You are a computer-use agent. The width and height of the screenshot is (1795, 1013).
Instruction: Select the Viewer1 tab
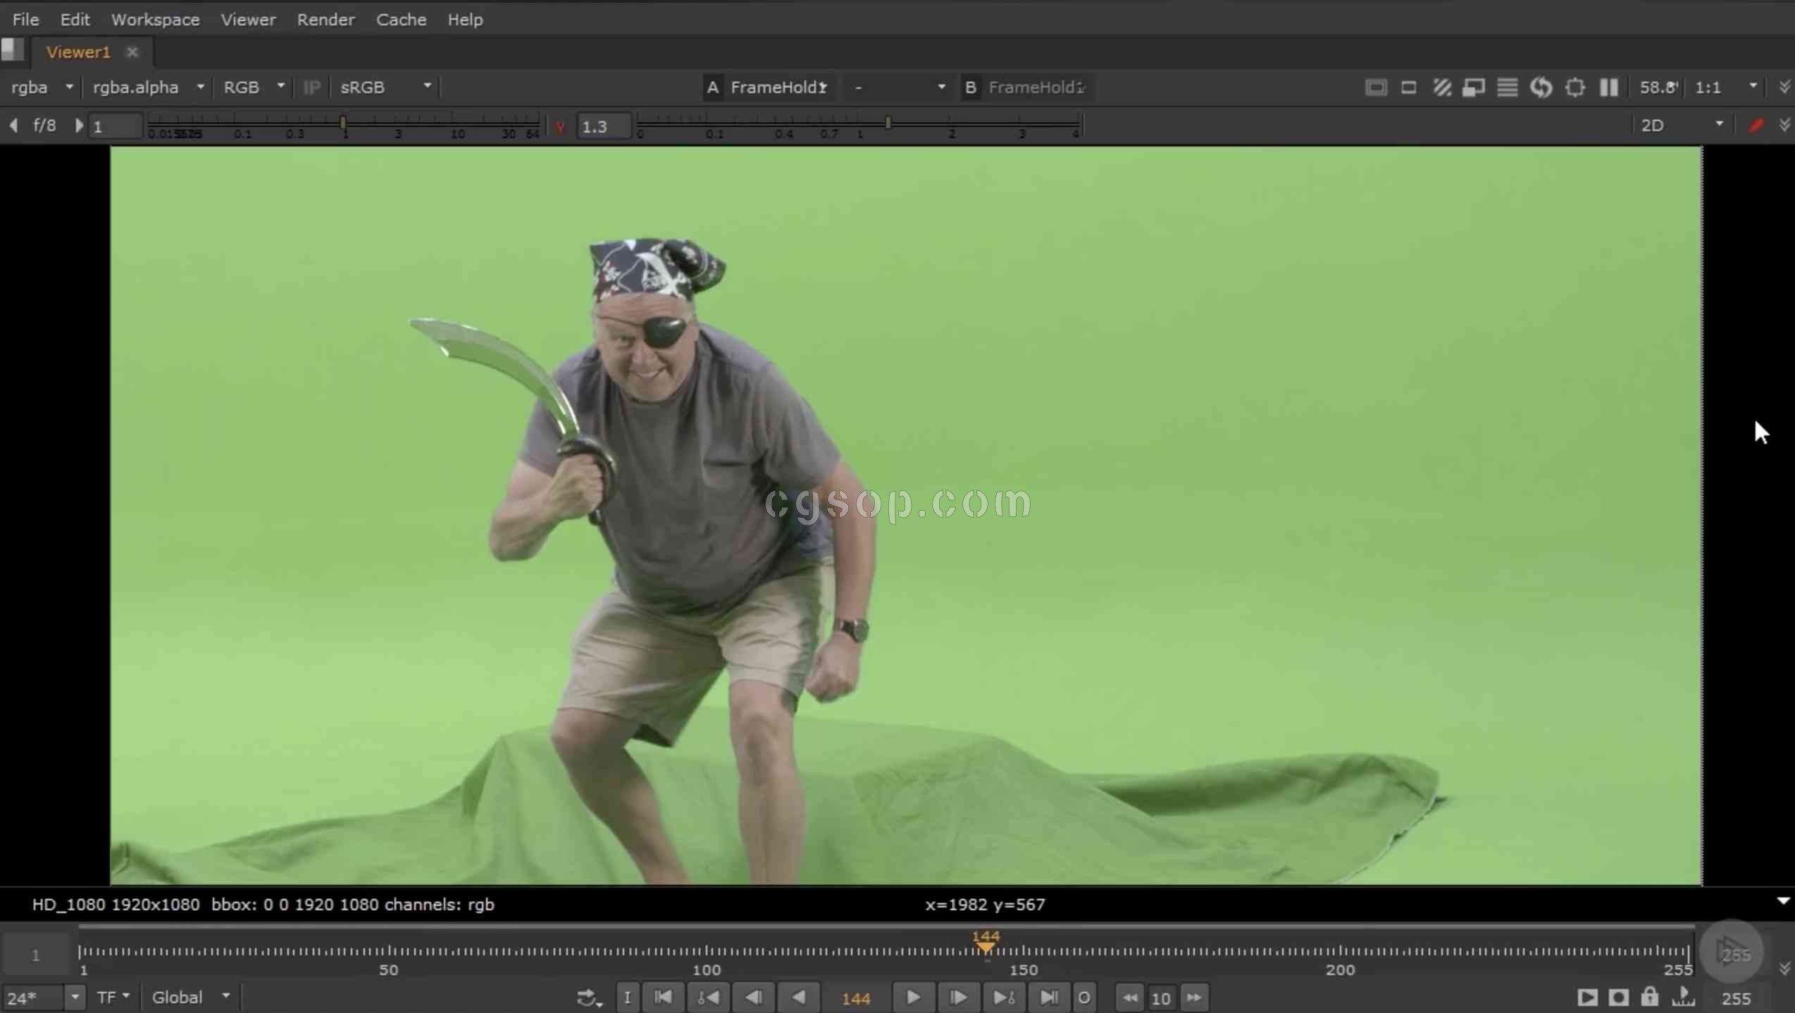[x=78, y=52]
